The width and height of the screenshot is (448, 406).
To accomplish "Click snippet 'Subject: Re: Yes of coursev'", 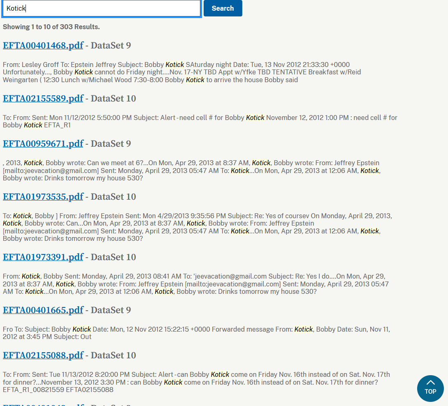I will (x=268, y=216).
